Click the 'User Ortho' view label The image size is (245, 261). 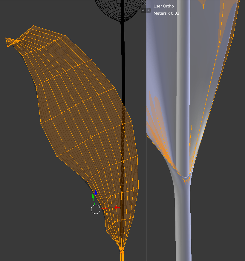[x=163, y=6]
